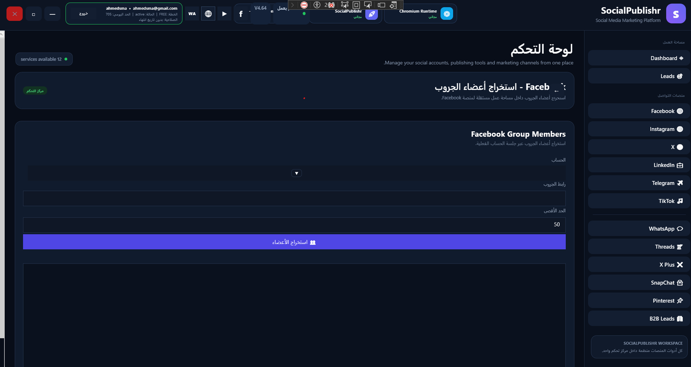691x367 pixels.
Task: Click the الحد الأقصى field showing 50
Action: pos(294,225)
